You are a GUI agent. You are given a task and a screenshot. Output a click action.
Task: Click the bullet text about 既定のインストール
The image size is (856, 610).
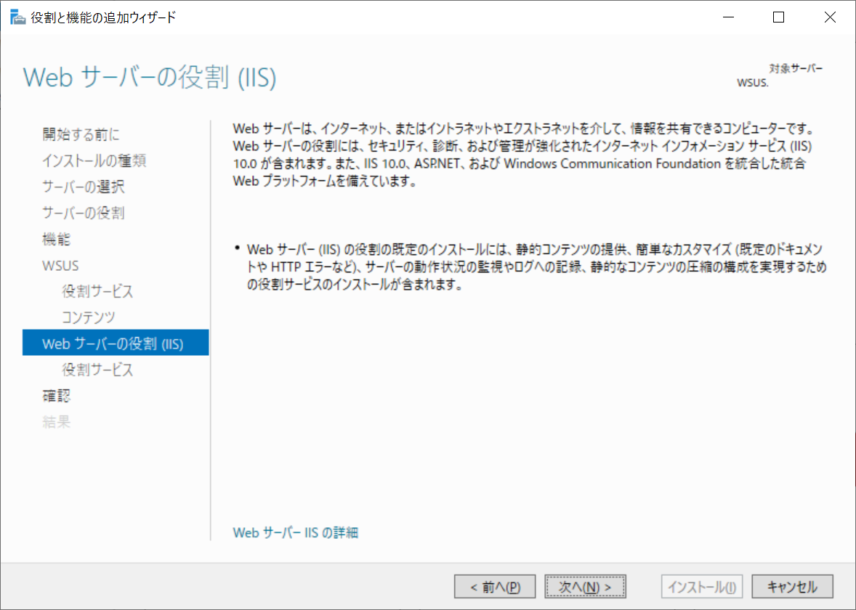[536, 267]
